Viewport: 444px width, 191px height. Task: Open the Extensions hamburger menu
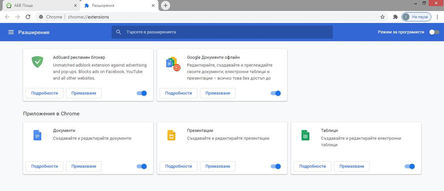[x=11, y=32]
